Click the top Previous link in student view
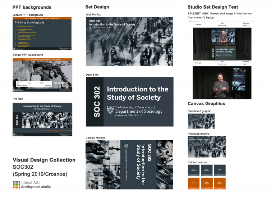 [x=198, y=25]
